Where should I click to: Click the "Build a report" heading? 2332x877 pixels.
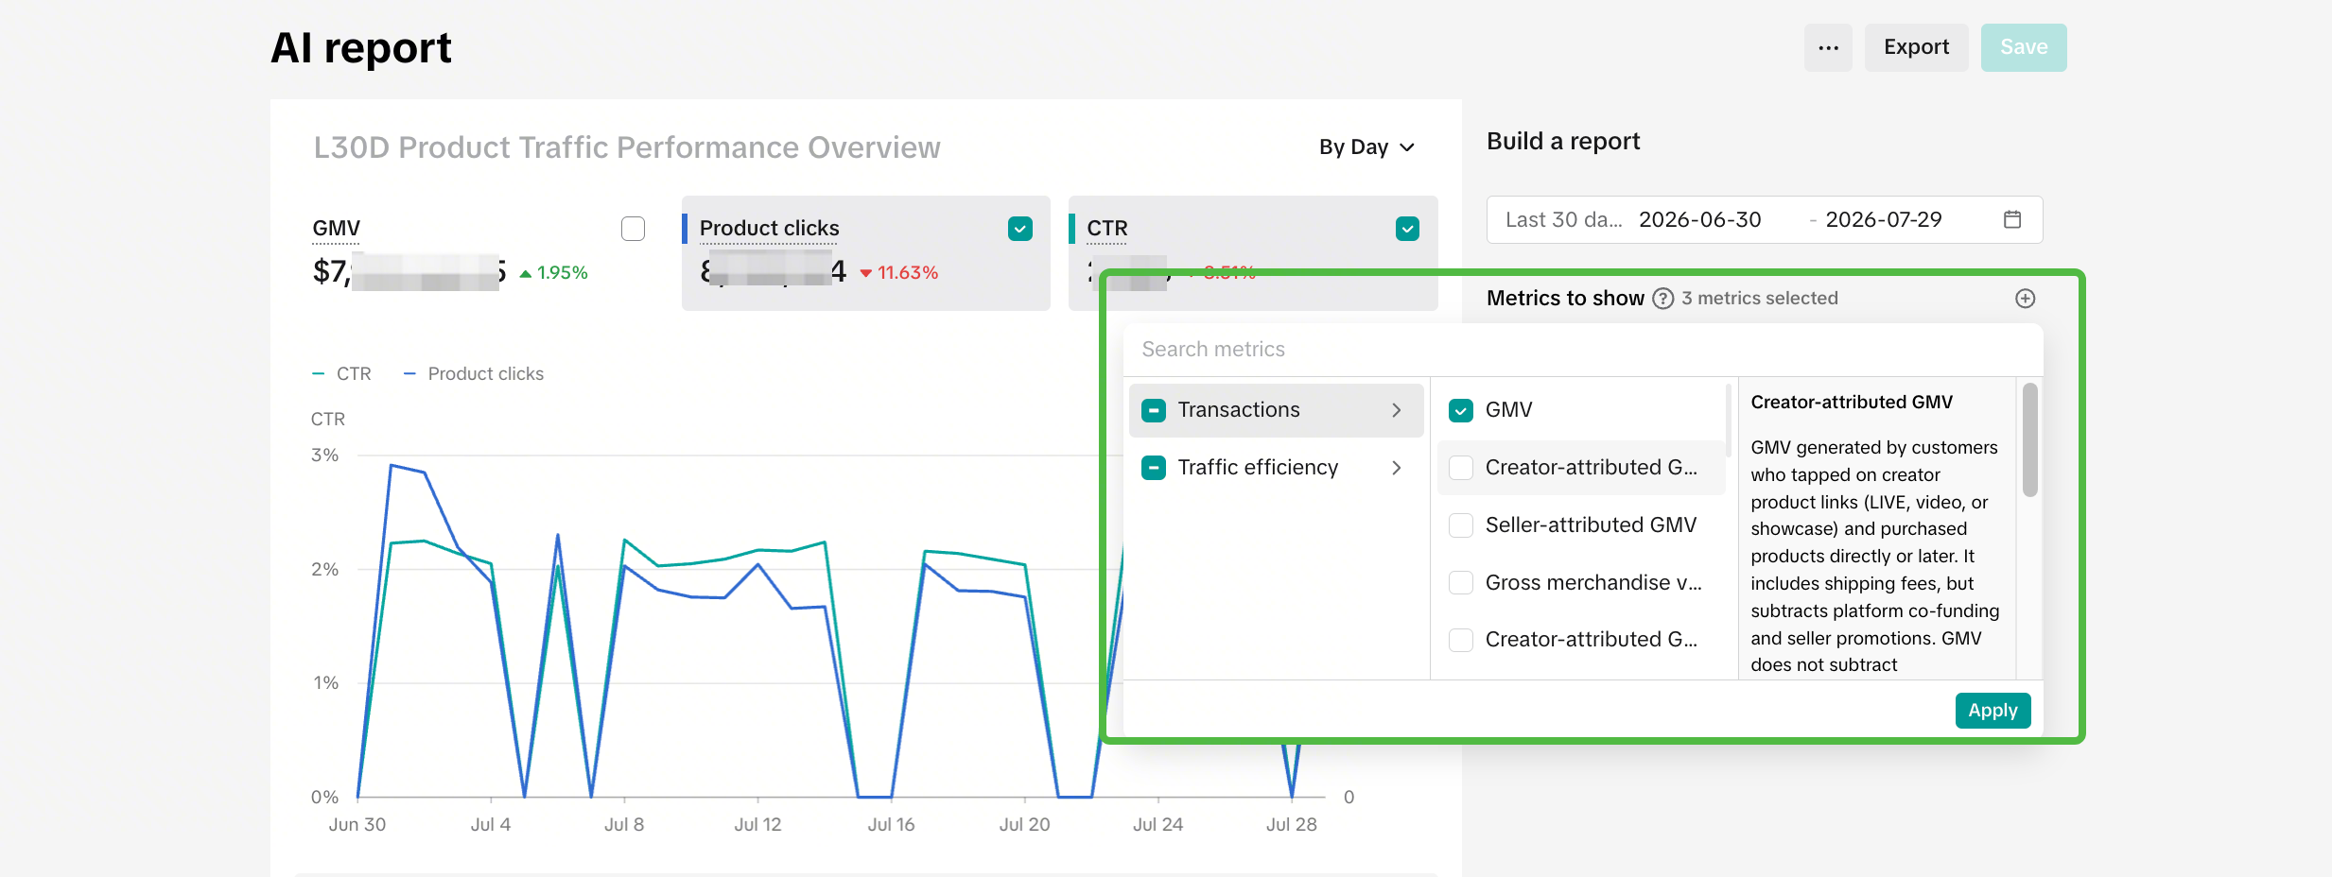[x=1563, y=142]
